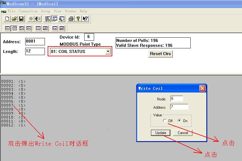Select the 32-bit float (3.2) format icon
This screenshot has width=242, height=161.
[38, 28]
